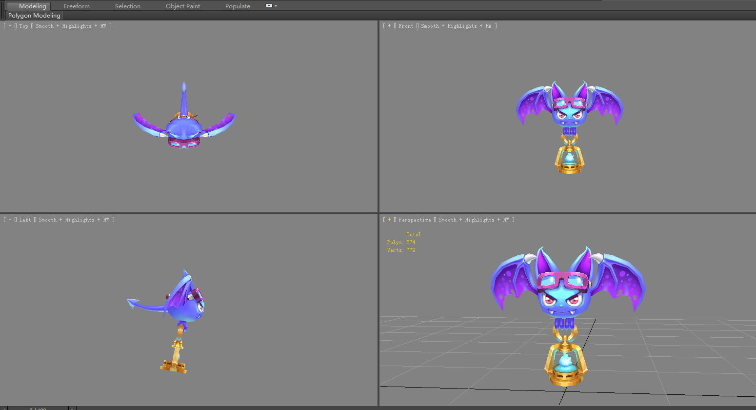756x410 pixels.
Task: Open Top viewport Smooth + Highlights shading menu
Action: pyautogui.click(x=71, y=26)
